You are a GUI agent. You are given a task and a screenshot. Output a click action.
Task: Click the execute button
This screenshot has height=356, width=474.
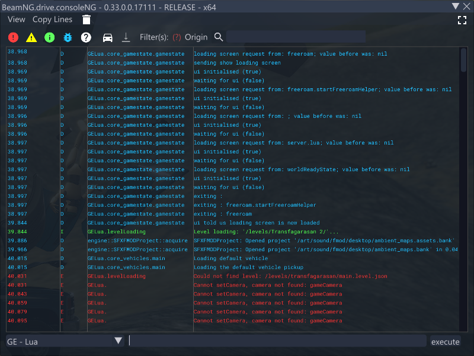click(446, 342)
